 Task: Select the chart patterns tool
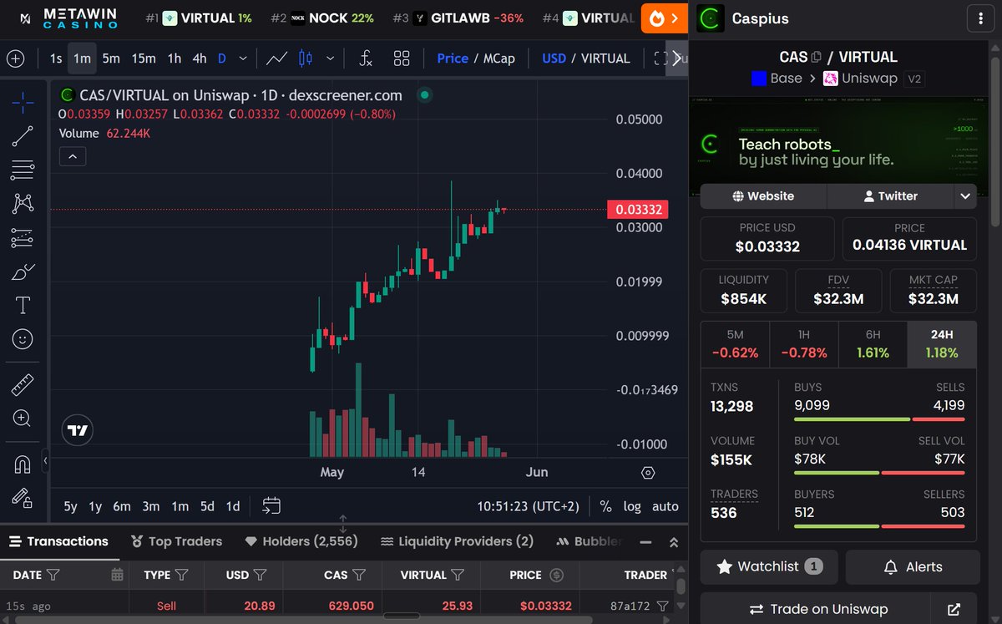(23, 203)
